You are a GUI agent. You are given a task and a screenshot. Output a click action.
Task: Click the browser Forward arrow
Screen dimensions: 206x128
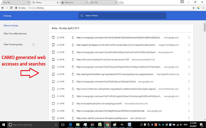point(7,8)
